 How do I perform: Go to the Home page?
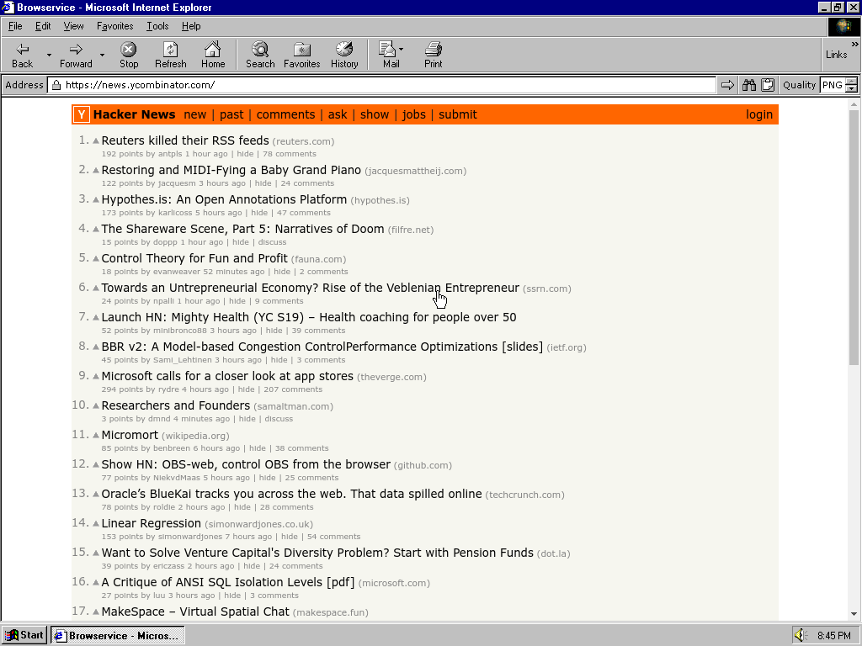(x=213, y=56)
